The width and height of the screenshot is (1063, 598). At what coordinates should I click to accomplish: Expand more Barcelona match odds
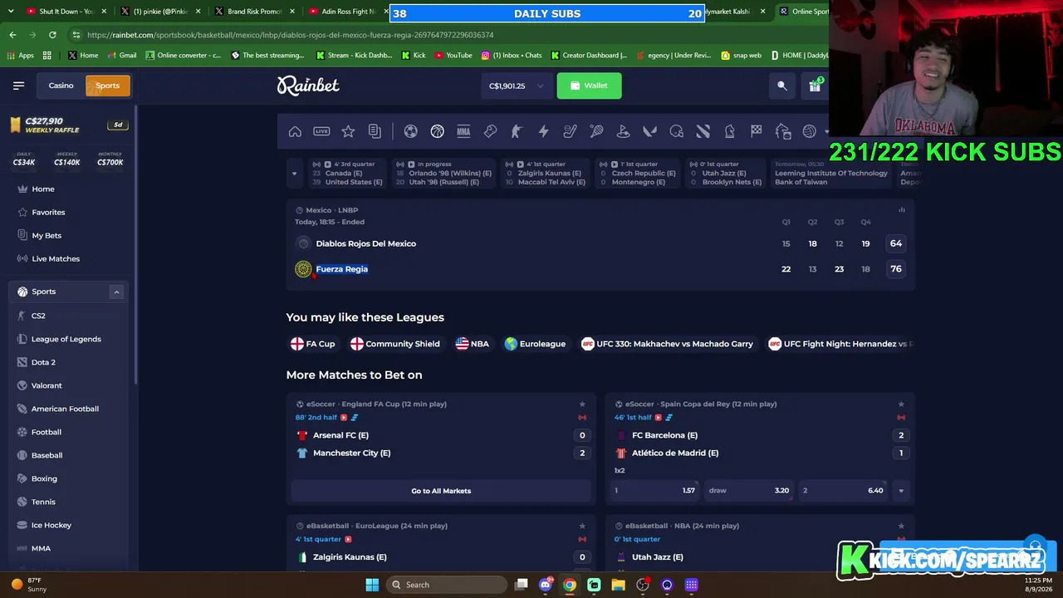click(901, 491)
